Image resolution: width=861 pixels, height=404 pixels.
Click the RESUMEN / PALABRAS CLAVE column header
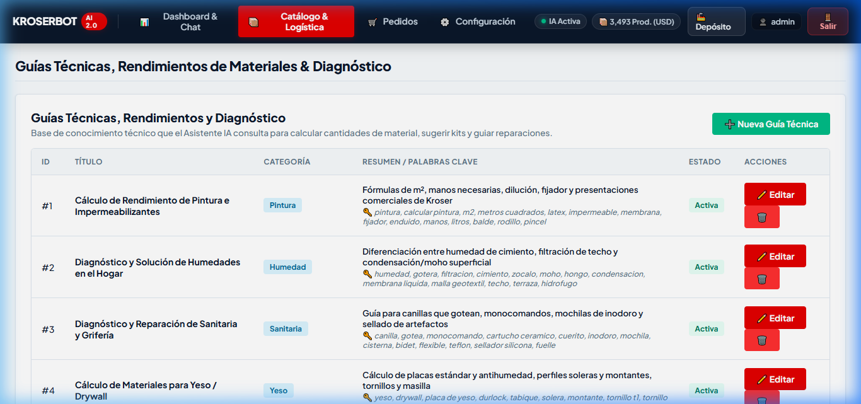[x=420, y=162]
